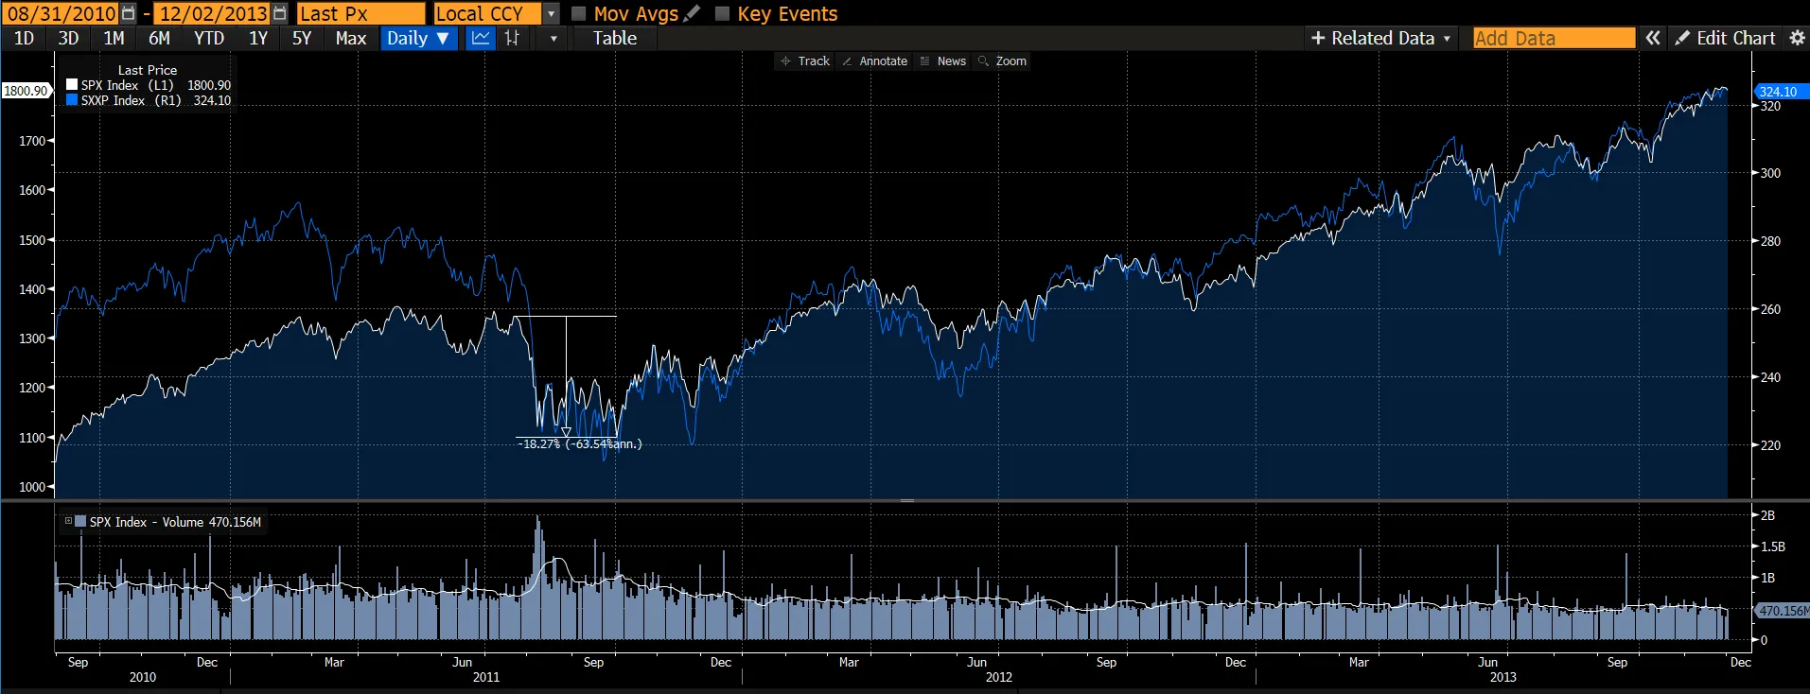Select the -18.27% drawdown annotation label

click(579, 443)
